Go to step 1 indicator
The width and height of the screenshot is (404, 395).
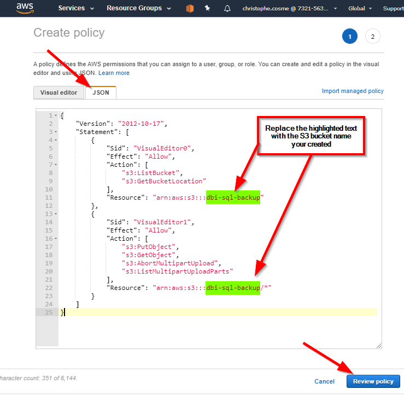click(x=350, y=36)
